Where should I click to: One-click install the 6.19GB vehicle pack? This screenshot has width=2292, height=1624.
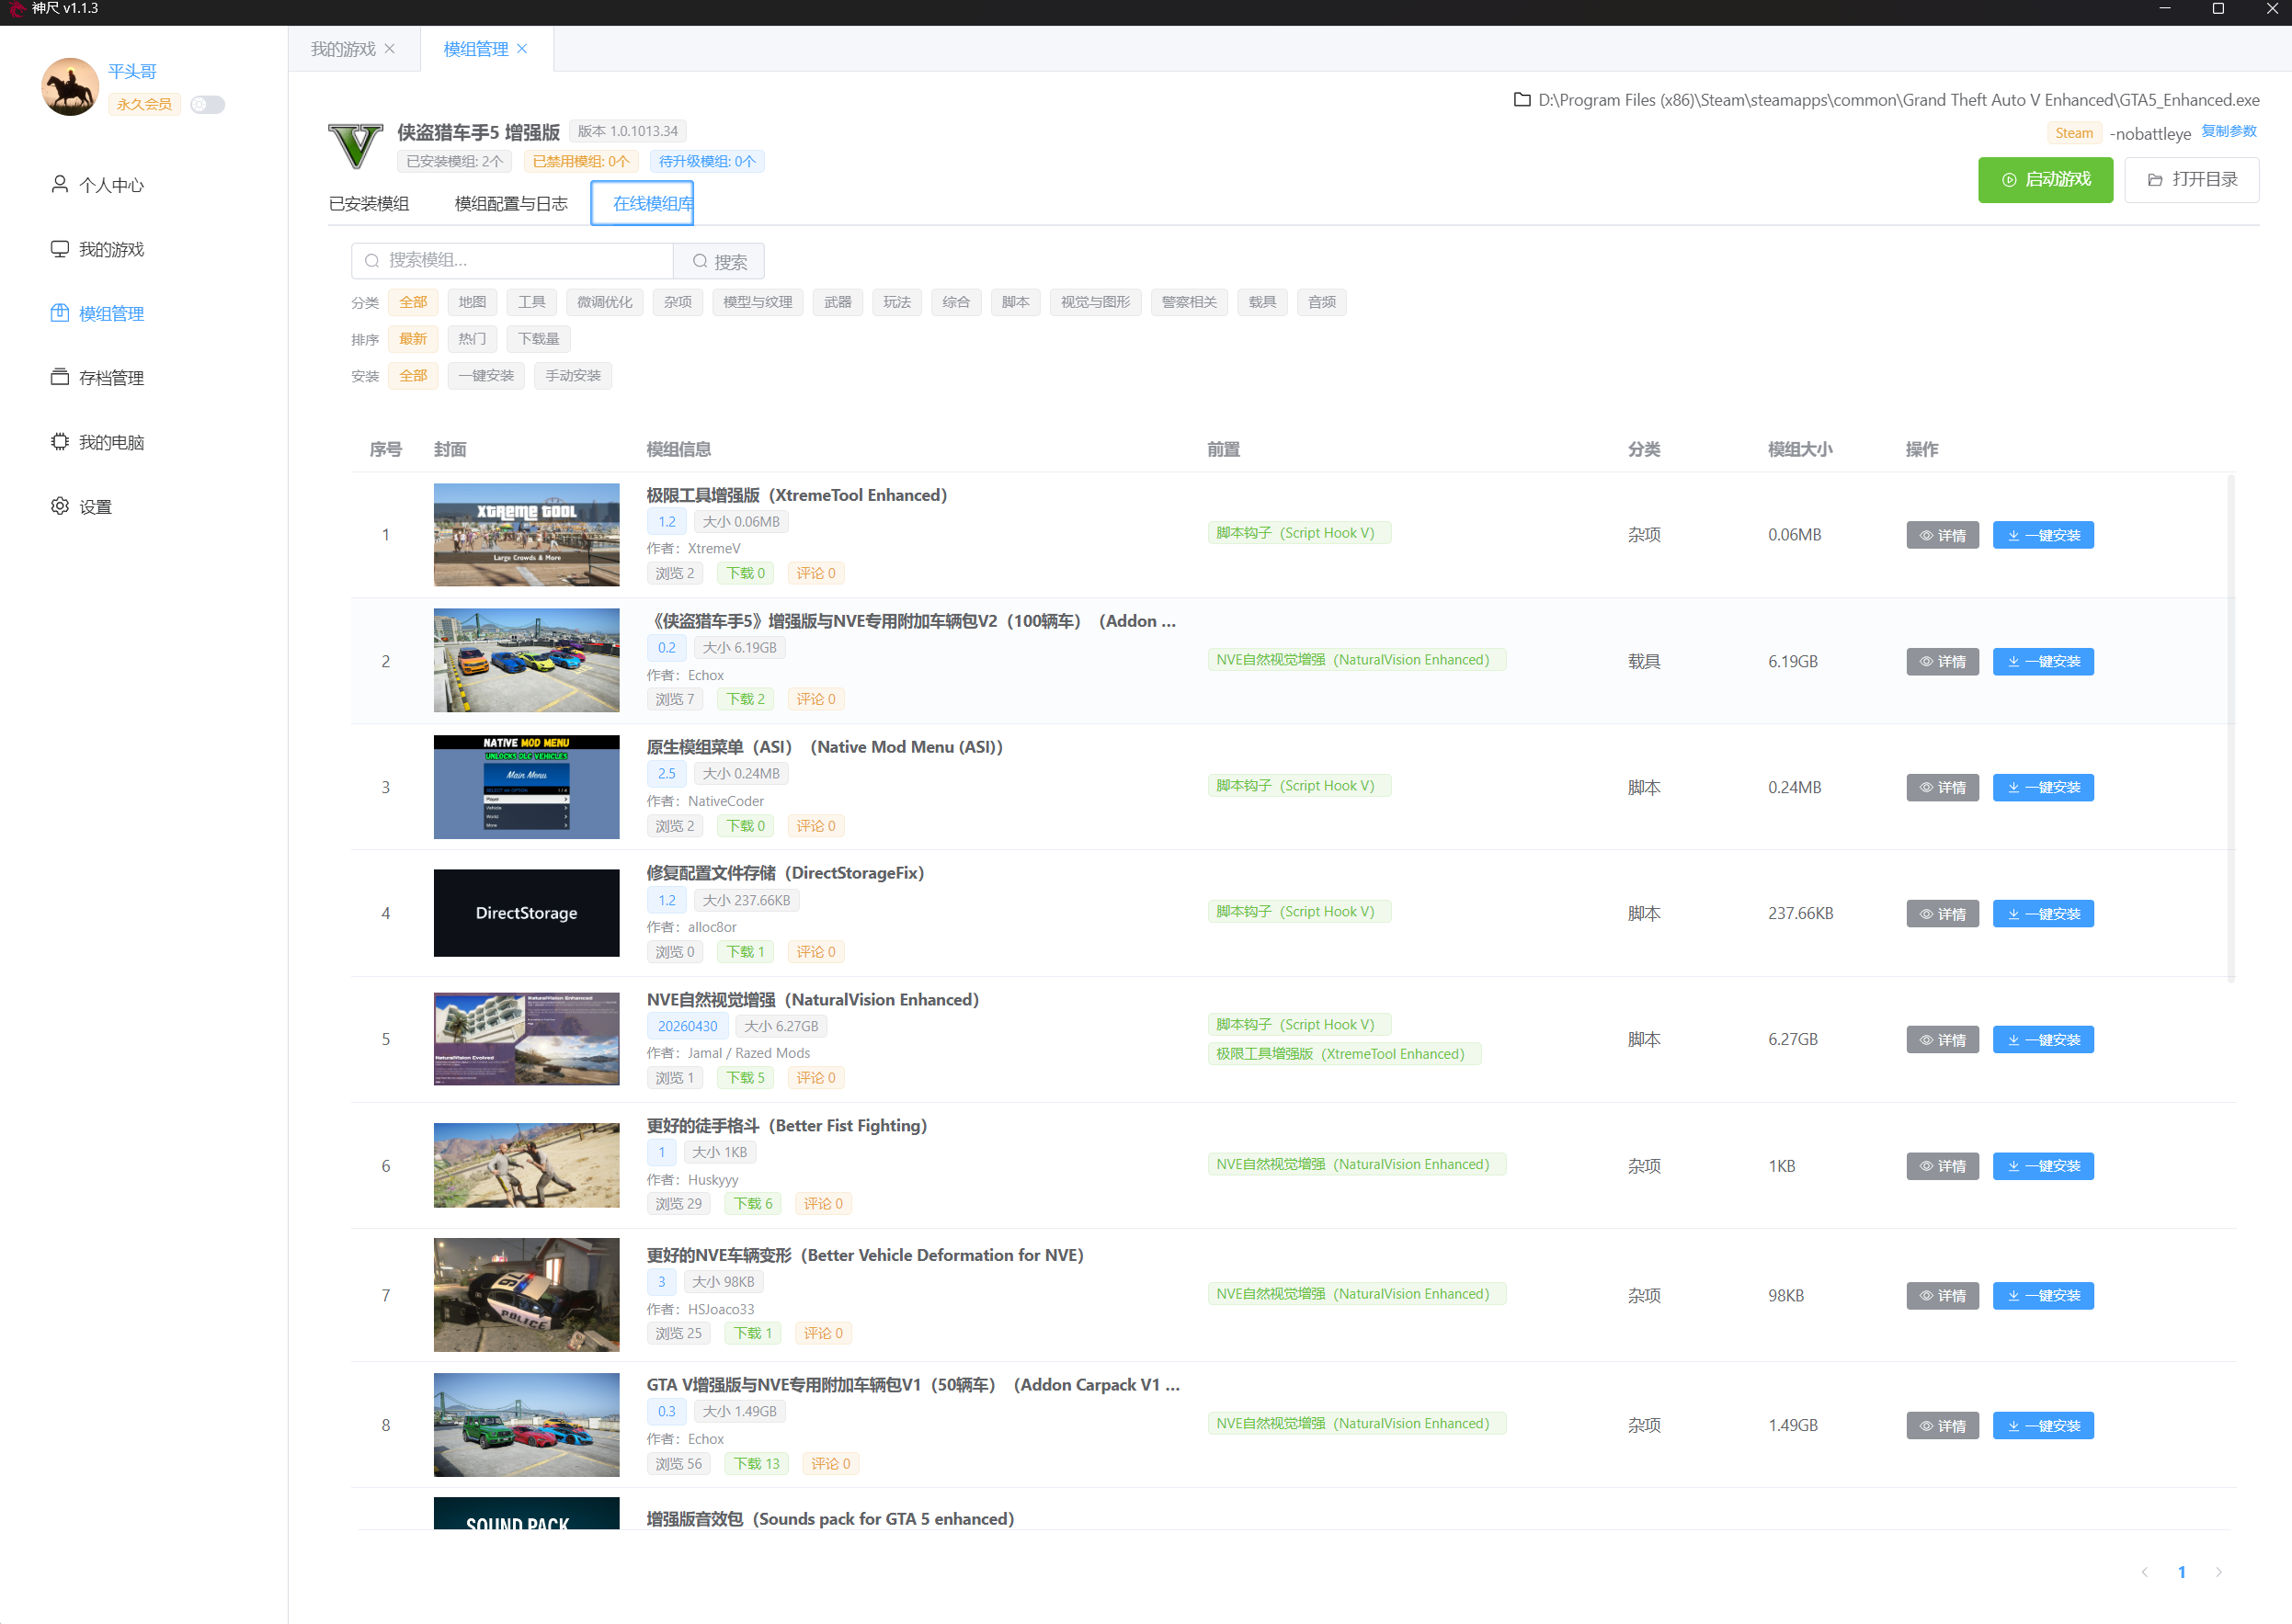pos(2043,662)
